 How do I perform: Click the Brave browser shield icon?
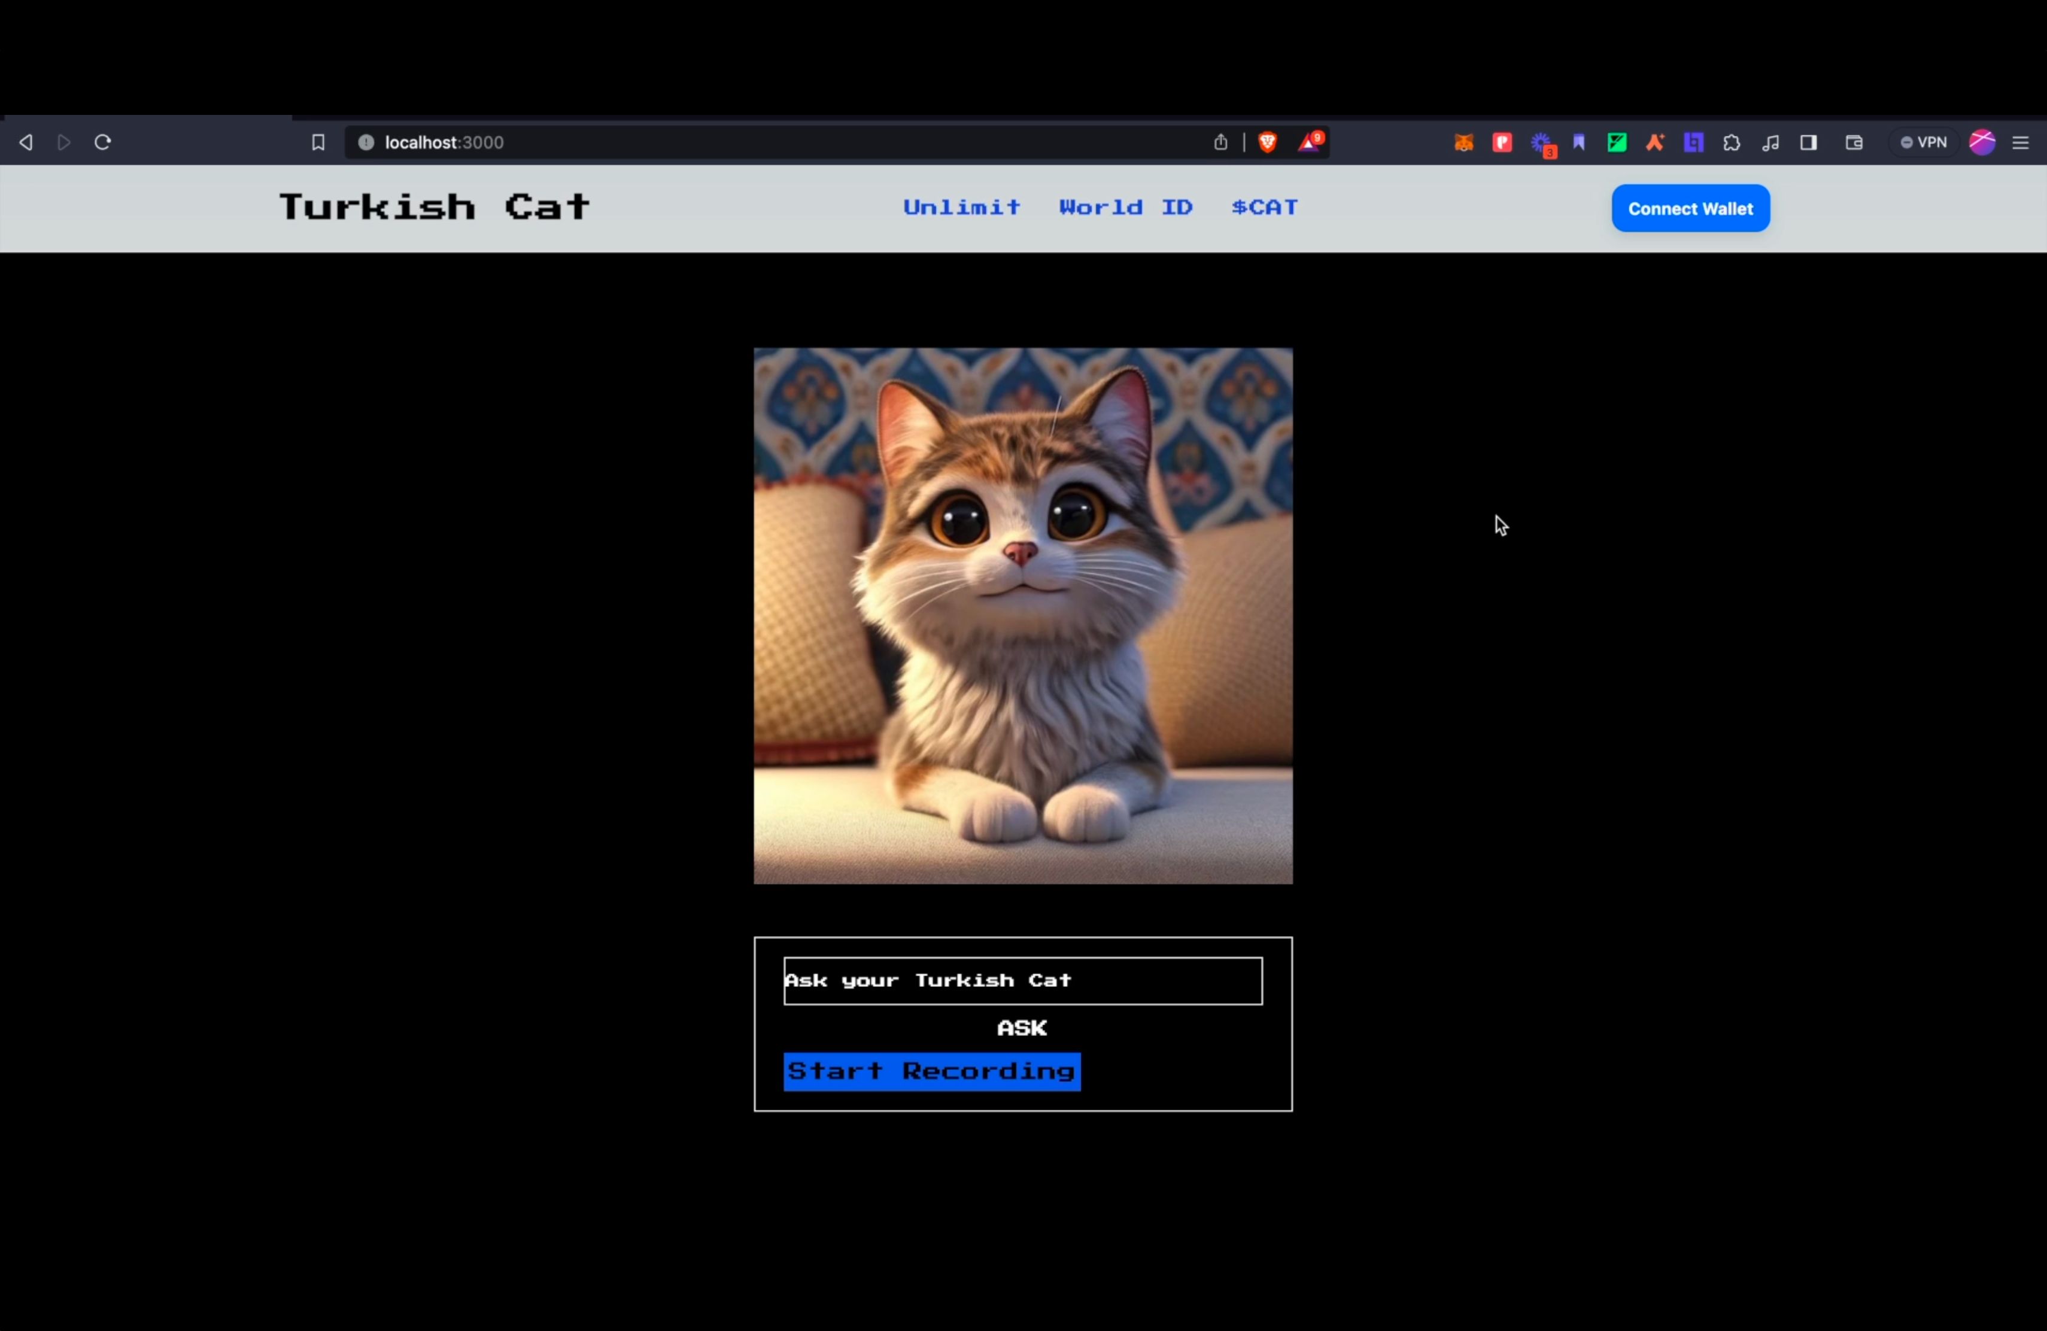1267,140
